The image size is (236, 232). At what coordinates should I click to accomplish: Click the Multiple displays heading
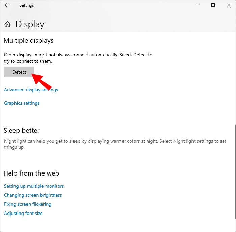point(28,41)
